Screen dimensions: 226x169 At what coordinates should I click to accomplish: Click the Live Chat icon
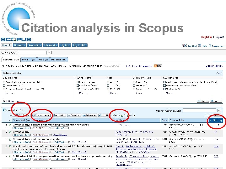tap(184, 45)
